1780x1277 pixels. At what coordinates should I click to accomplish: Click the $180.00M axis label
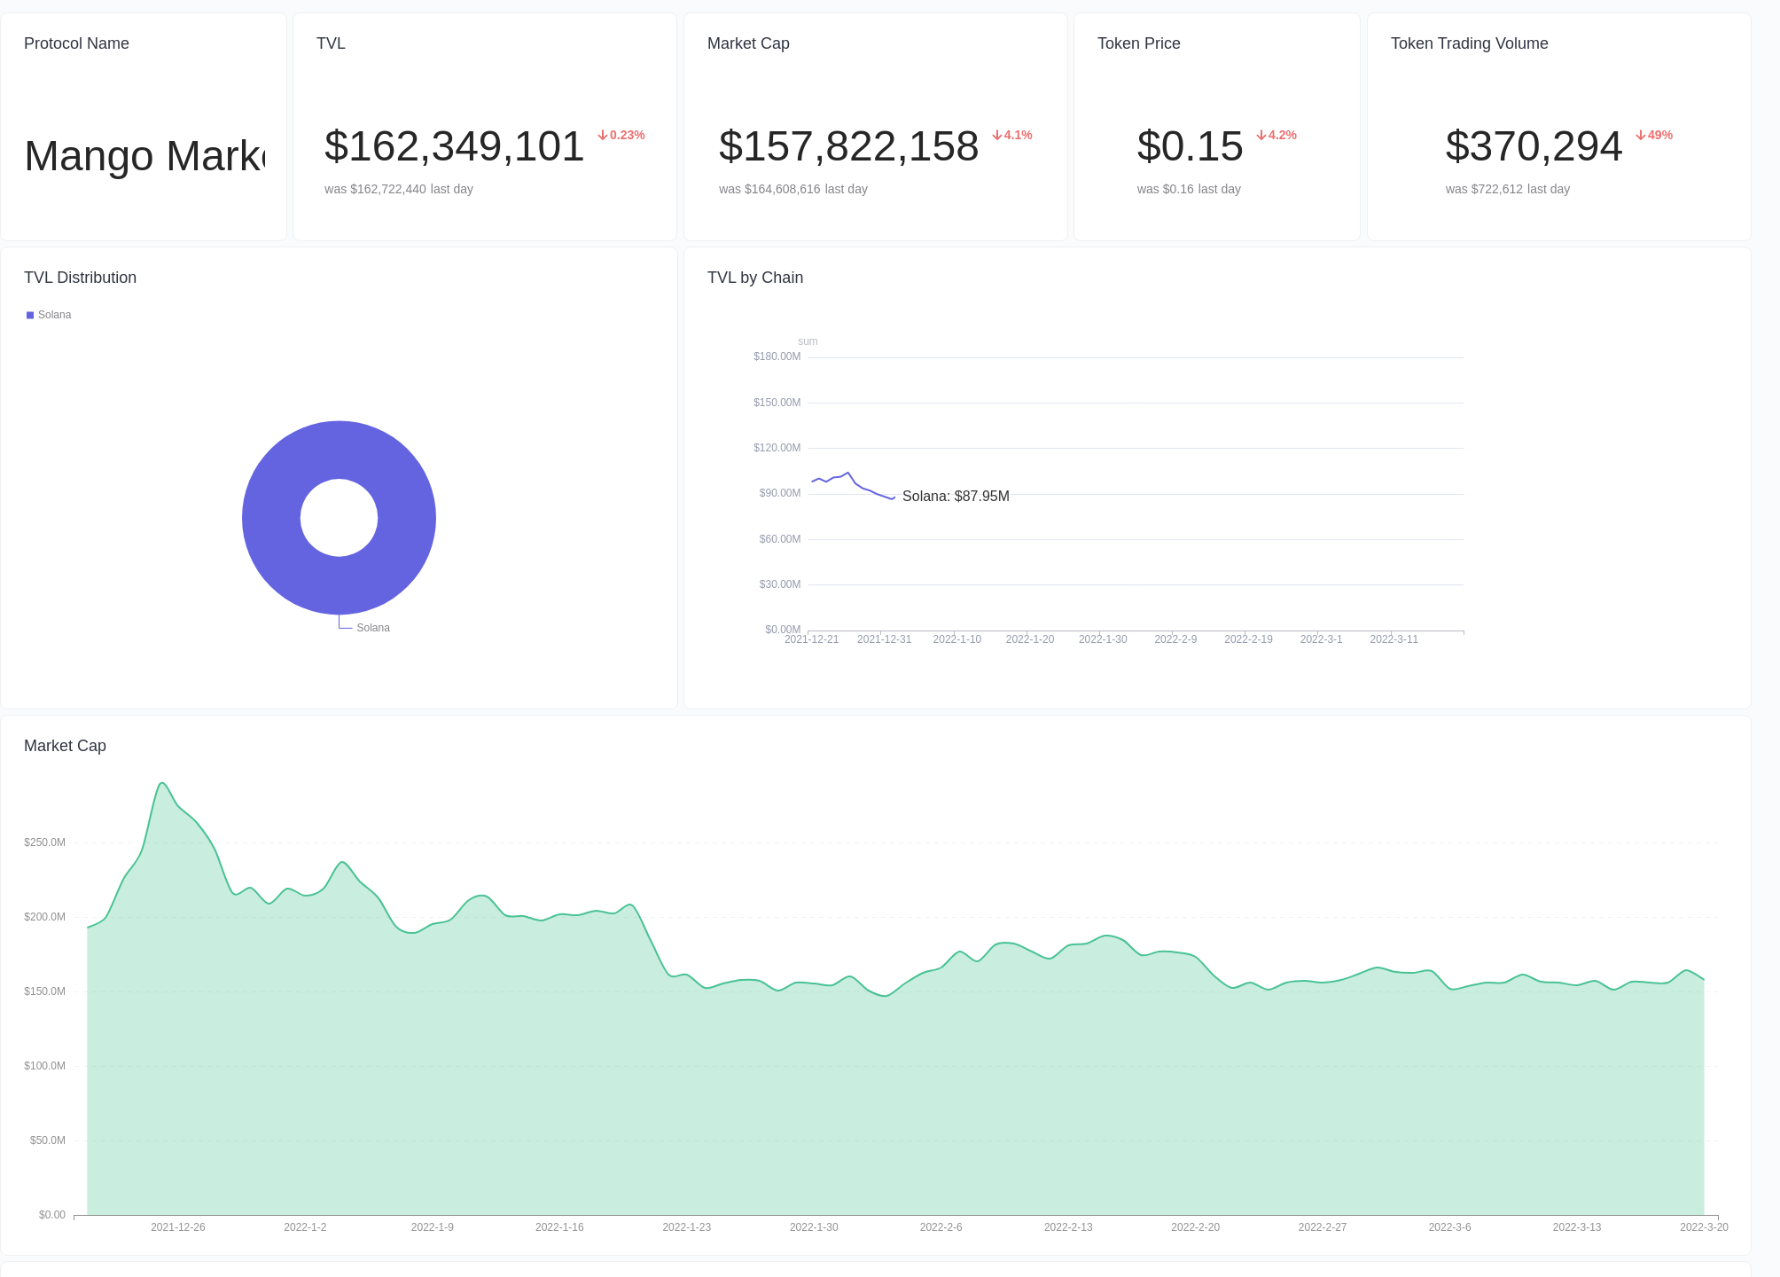[x=777, y=356]
